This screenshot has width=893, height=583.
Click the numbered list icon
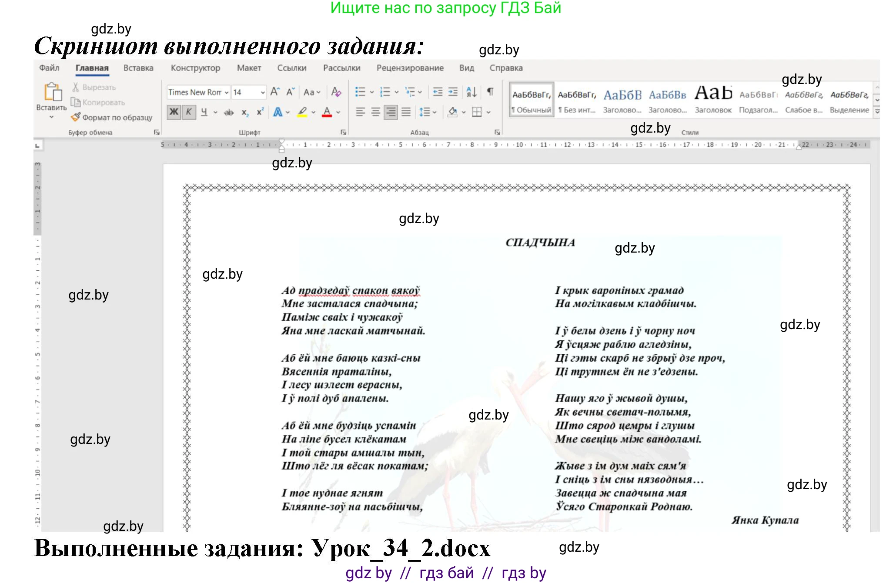pyautogui.click(x=385, y=92)
